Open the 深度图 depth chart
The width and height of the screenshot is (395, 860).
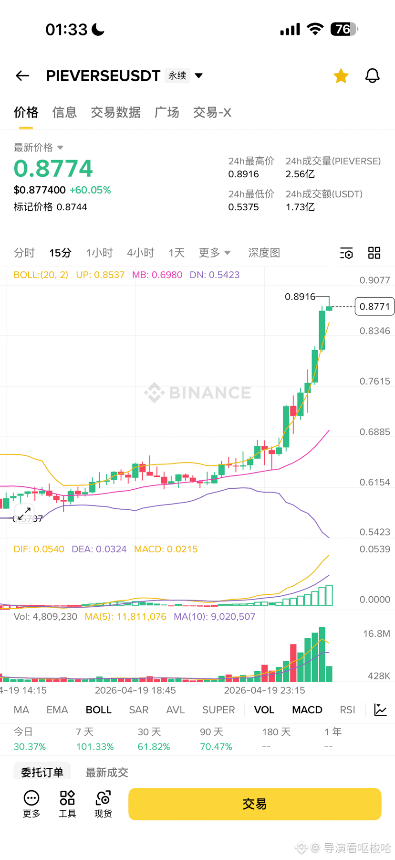264,253
